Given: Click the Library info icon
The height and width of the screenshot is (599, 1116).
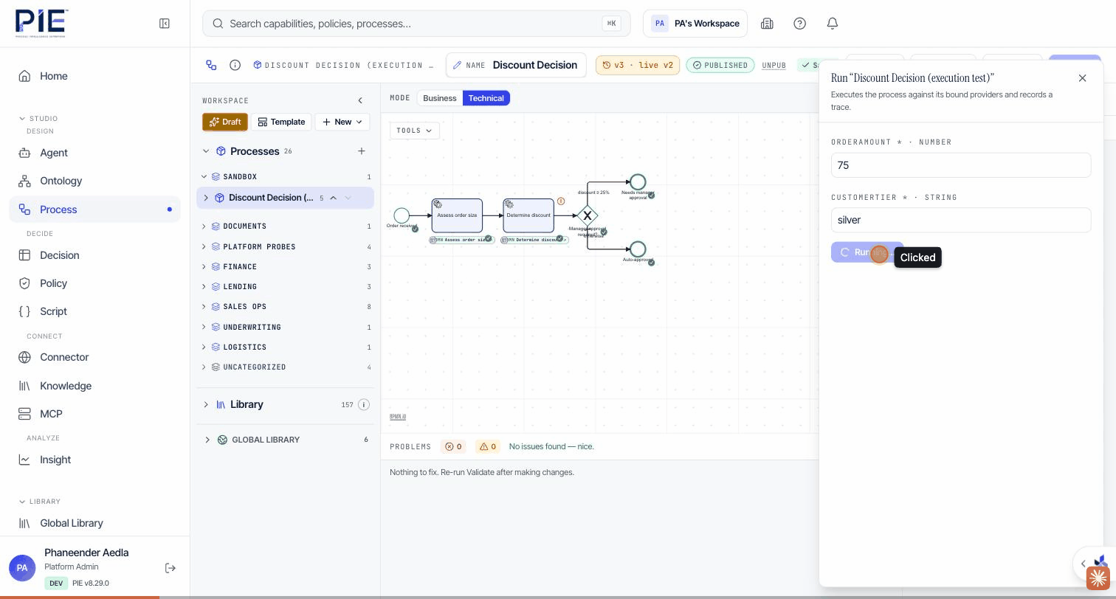Looking at the screenshot, I should coord(363,405).
